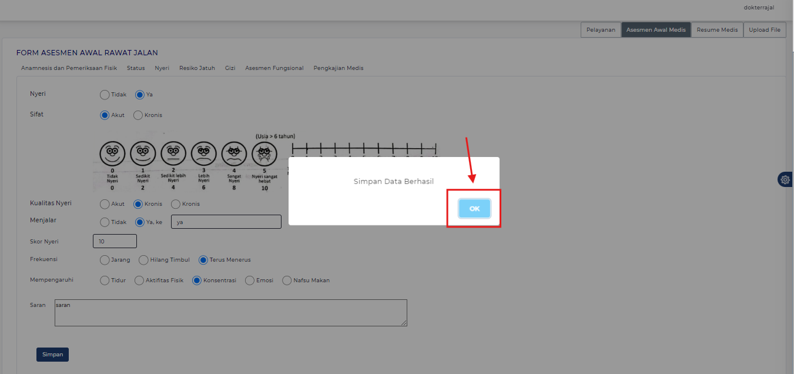This screenshot has width=794, height=374.
Task: Choose the 'Sangat Nyeri' face icon
Action: (x=234, y=154)
